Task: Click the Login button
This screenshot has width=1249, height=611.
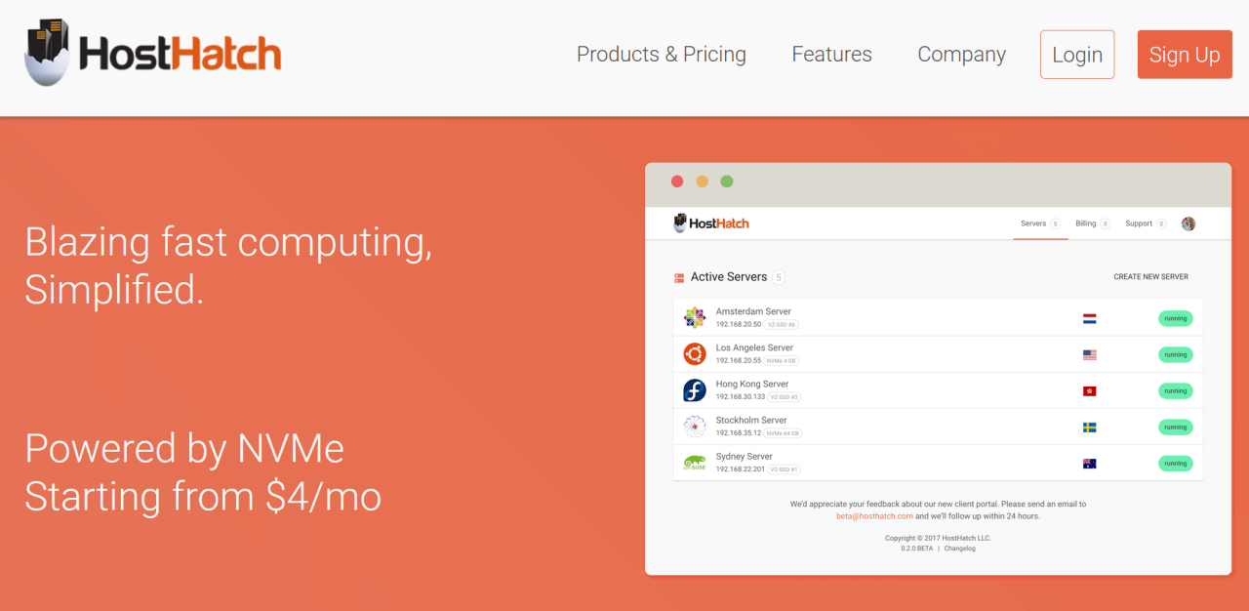Action: [x=1077, y=55]
